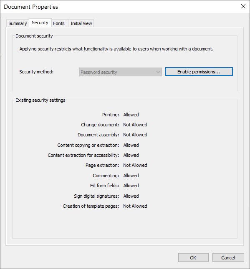250x269 pixels.
Task: Click Not Allowed beside Creation of template pages
Action: (135, 206)
